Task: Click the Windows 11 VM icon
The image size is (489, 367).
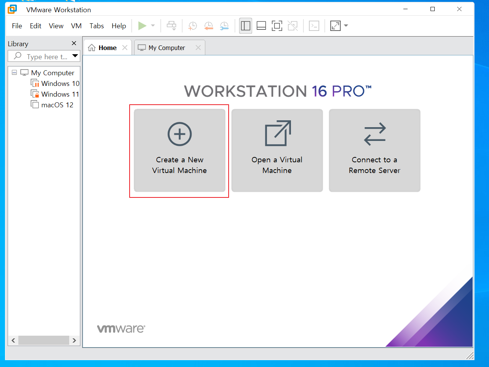Action: point(35,94)
